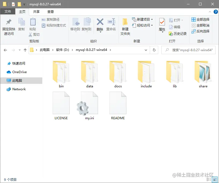The image size is (219, 183).
Task: Click the Edit (编辑) ribbon button
Action: (175, 27)
